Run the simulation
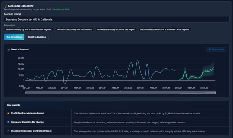233x138 pixels. point(14,37)
